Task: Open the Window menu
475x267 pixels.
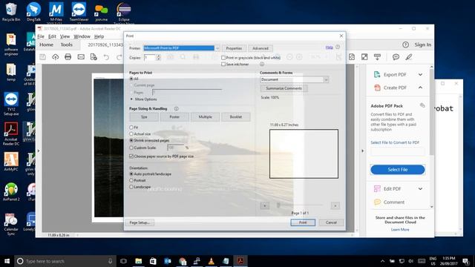Action: (82, 36)
